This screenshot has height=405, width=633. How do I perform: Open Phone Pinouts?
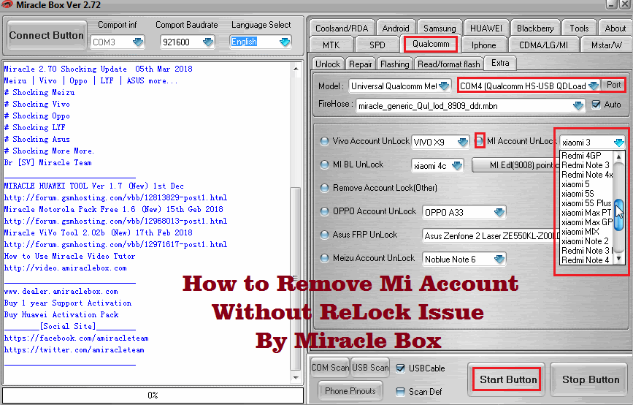tap(350, 391)
